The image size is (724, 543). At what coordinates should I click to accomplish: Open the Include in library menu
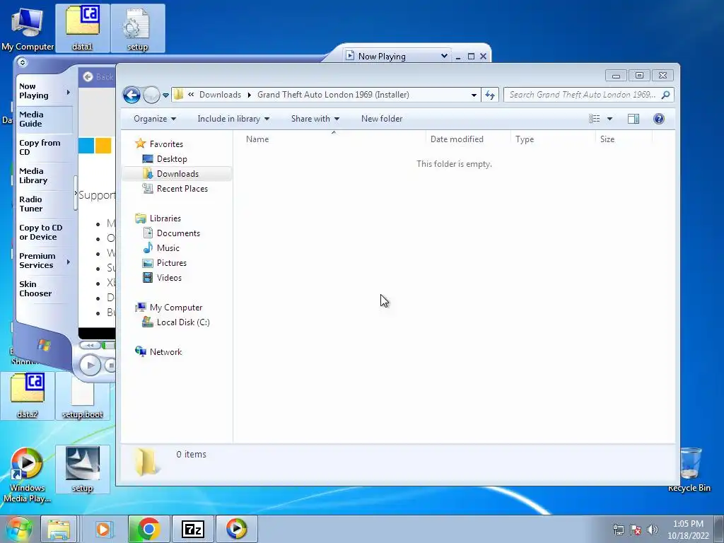coord(233,119)
